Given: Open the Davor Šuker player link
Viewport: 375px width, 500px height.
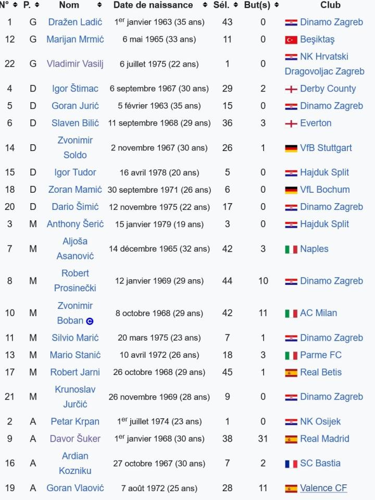Looking at the screenshot, I should [75, 439].
